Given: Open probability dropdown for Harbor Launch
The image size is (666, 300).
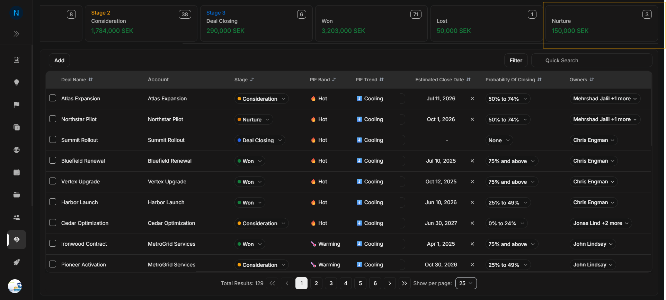Looking at the screenshot, I should coord(508,202).
